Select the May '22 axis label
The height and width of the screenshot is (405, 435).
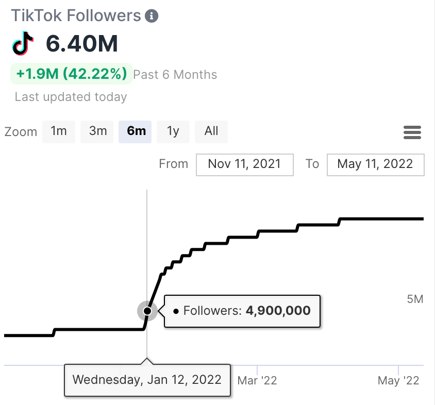tap(398, 381)
